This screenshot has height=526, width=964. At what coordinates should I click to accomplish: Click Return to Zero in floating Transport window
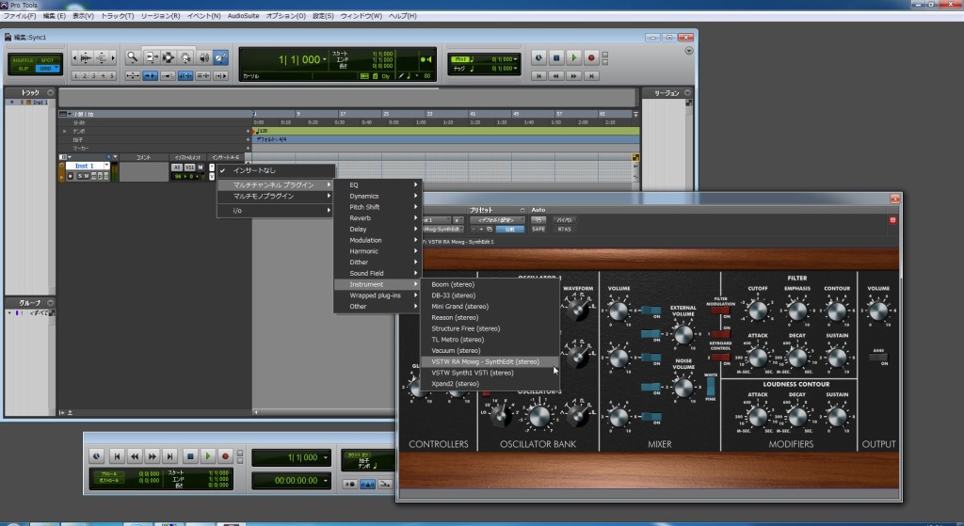[x=117, y=456]
